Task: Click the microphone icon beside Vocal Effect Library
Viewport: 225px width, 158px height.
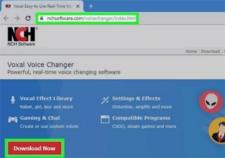Action: 13,100
